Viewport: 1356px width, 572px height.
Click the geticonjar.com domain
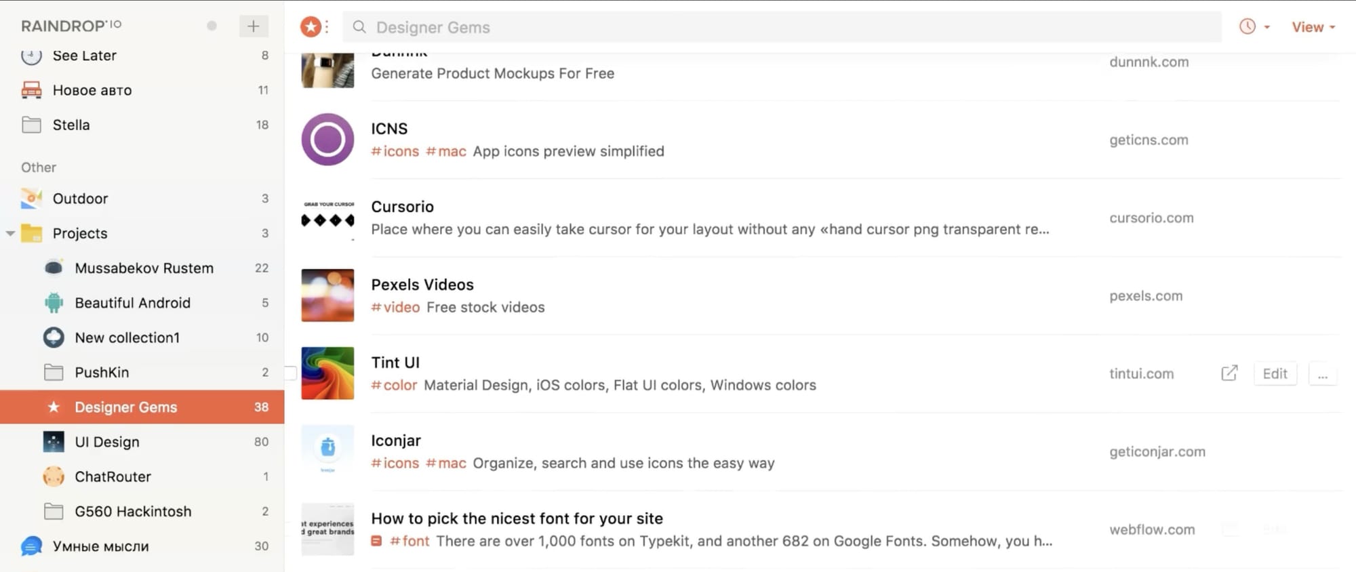[1157, 451]
